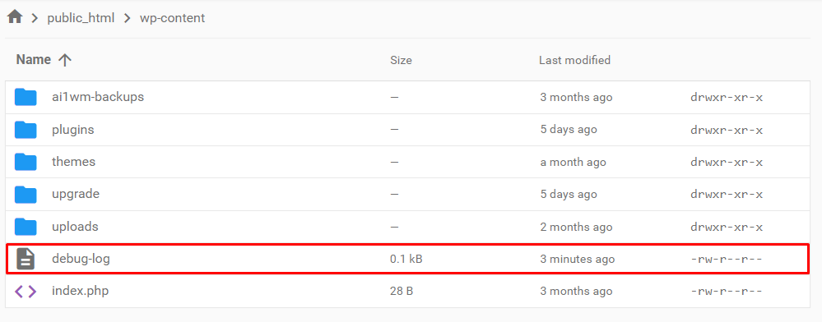The width and height of the screenshot is (822, 322).
Task: Navigate to public_html in breadcrumb
Action: (x=81, y=18)
